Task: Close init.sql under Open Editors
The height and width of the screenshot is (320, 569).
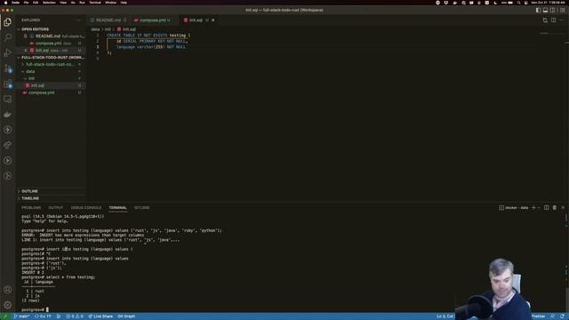Action: [x=26, y=51]
